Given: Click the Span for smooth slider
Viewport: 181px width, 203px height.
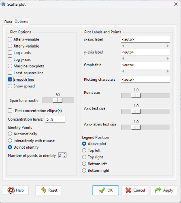Looking at the screenshot, I should 58,100.
